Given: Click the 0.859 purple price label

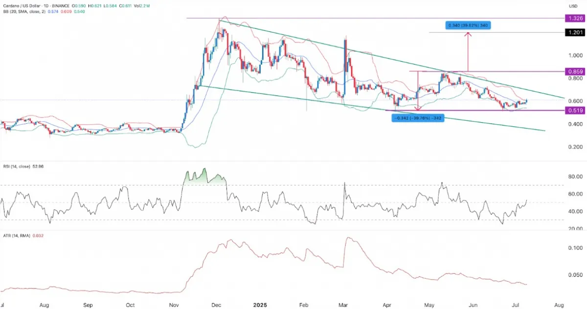Looking at the screenshot, I should 576,71.
